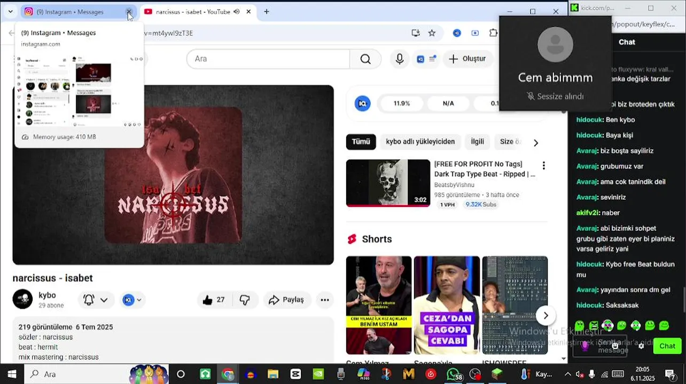Open the NVIDIA app from the taskbar

coord(318,374)
